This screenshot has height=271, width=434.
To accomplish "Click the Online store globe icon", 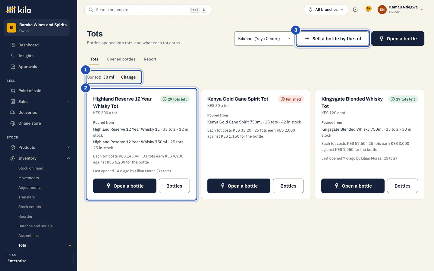I will point(13,123).
